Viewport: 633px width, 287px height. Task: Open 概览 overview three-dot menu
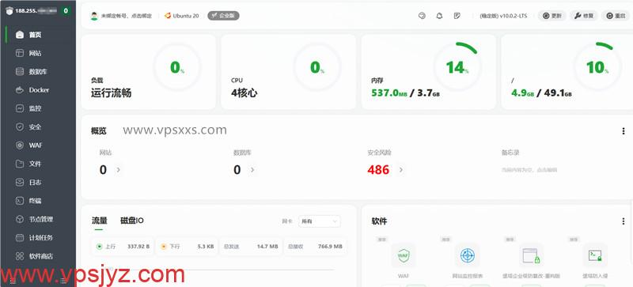(624, 131)
